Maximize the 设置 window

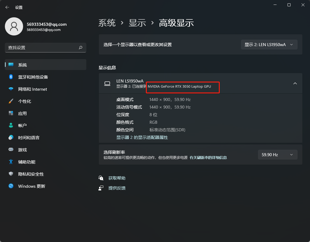pos(289,5)
